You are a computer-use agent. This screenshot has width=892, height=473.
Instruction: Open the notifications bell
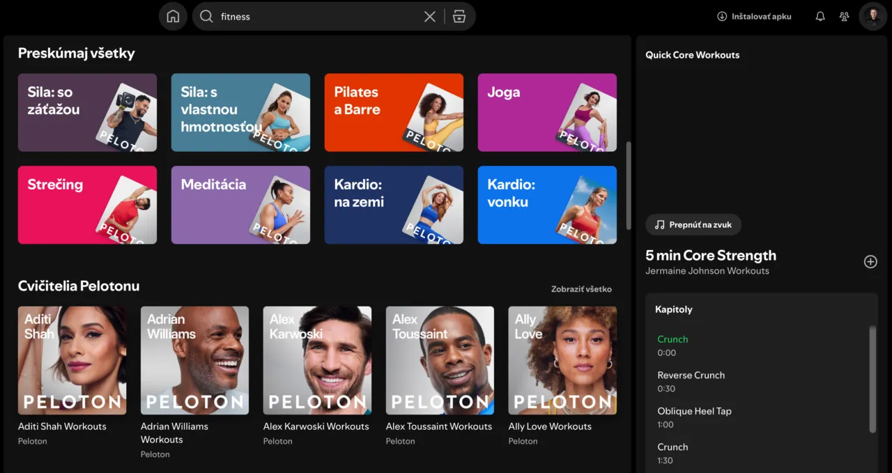click(x=820, y=17)
